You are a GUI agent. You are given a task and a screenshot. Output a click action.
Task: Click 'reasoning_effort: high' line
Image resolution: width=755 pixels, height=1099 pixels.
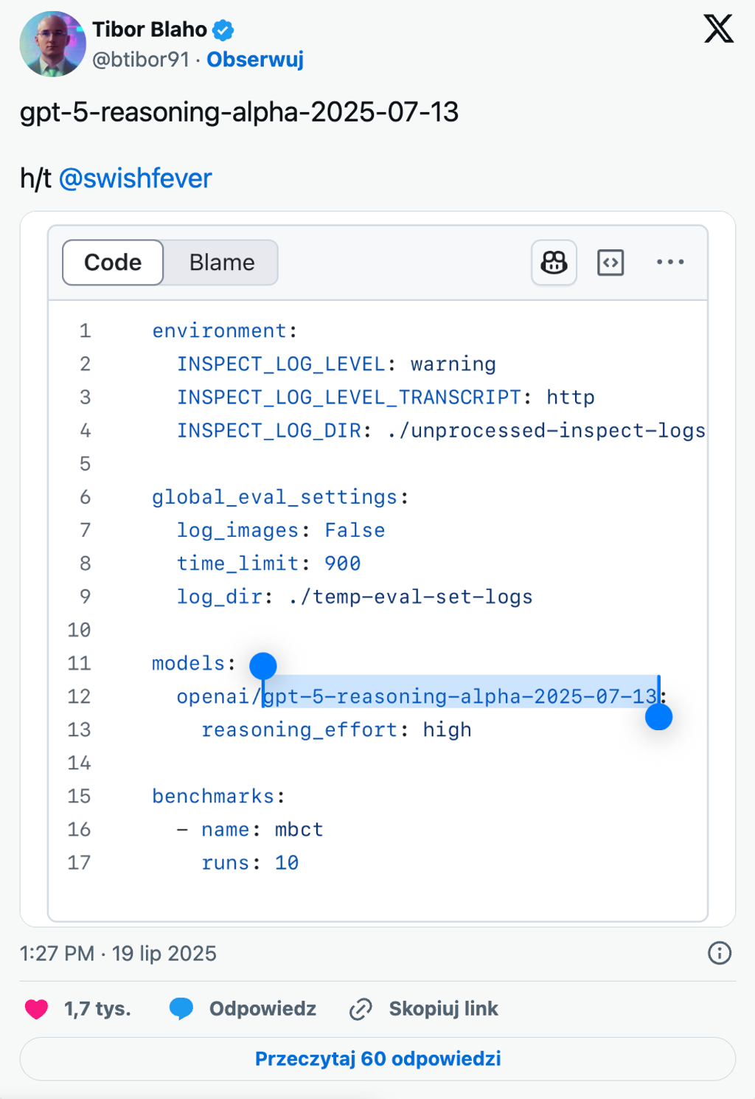pyautogui.click(x=336, y=729)
